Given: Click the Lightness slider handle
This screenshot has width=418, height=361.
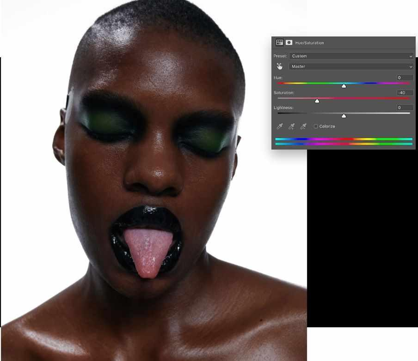Looking at the screenshot, I should (344, 116).
